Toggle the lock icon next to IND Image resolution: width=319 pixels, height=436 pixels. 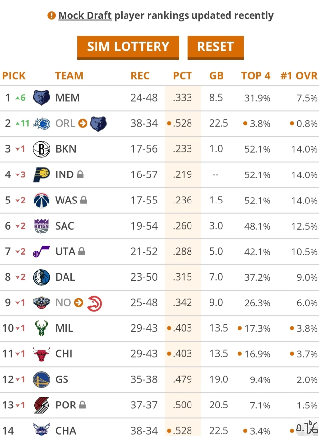point(80,174)
